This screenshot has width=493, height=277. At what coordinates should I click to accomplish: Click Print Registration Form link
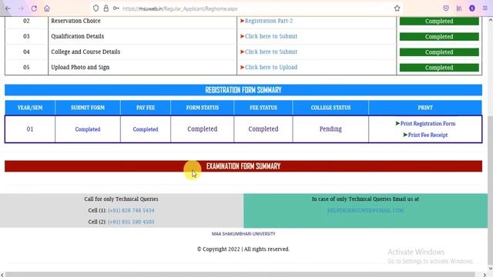(x=428, y=123)
